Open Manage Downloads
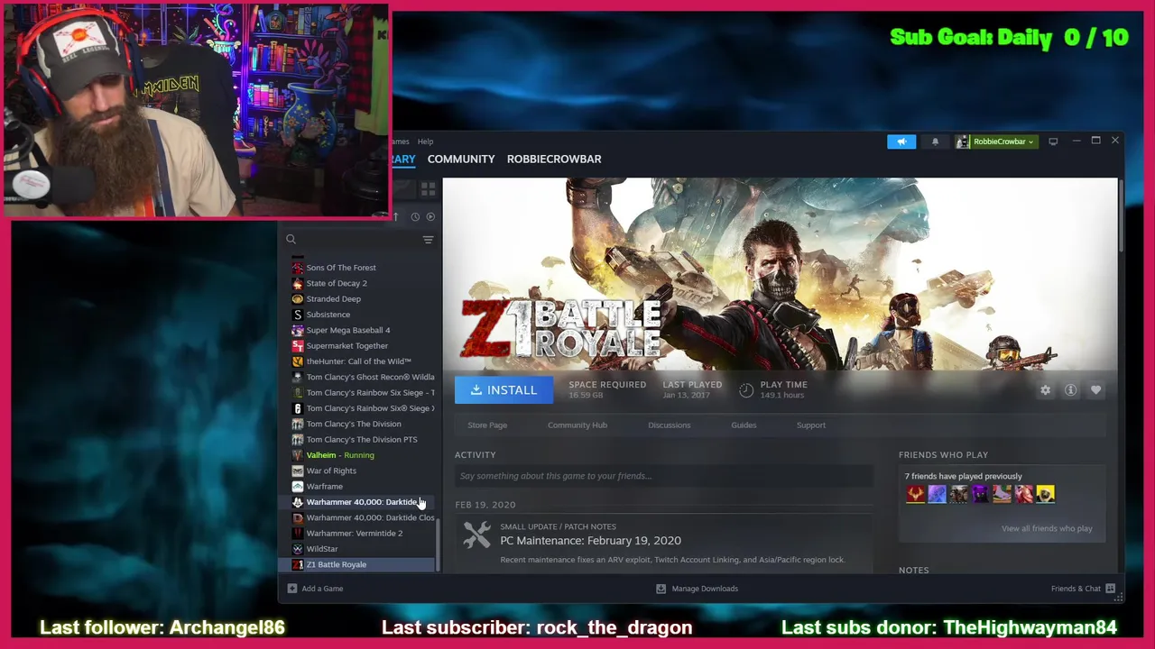 point(697,589)
